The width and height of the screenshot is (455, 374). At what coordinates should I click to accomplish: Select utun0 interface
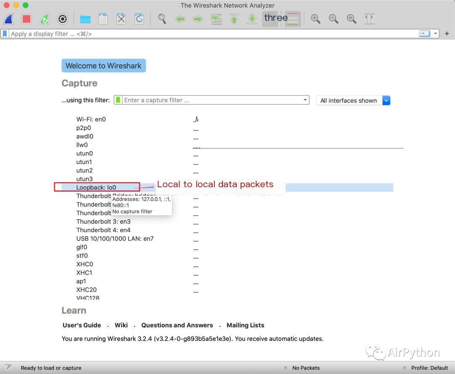[84, 154]
